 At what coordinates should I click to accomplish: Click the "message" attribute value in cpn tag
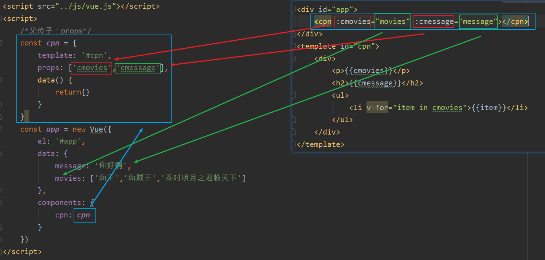click(x=478, y=22)
